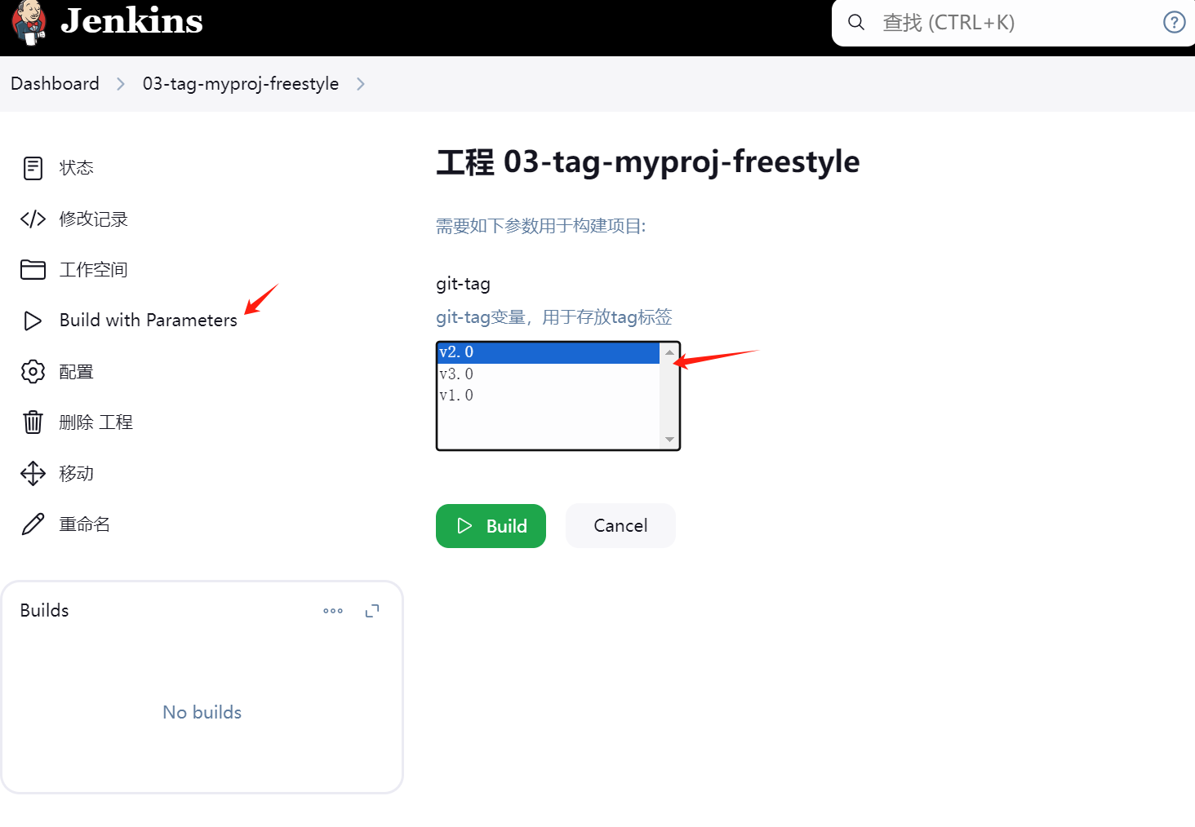Click the 重命名 pencil icon
Viewport: 1195px width, 827px height.
coord(33,524)
